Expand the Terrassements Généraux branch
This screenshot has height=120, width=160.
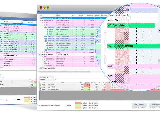click(x=43, y=23)
